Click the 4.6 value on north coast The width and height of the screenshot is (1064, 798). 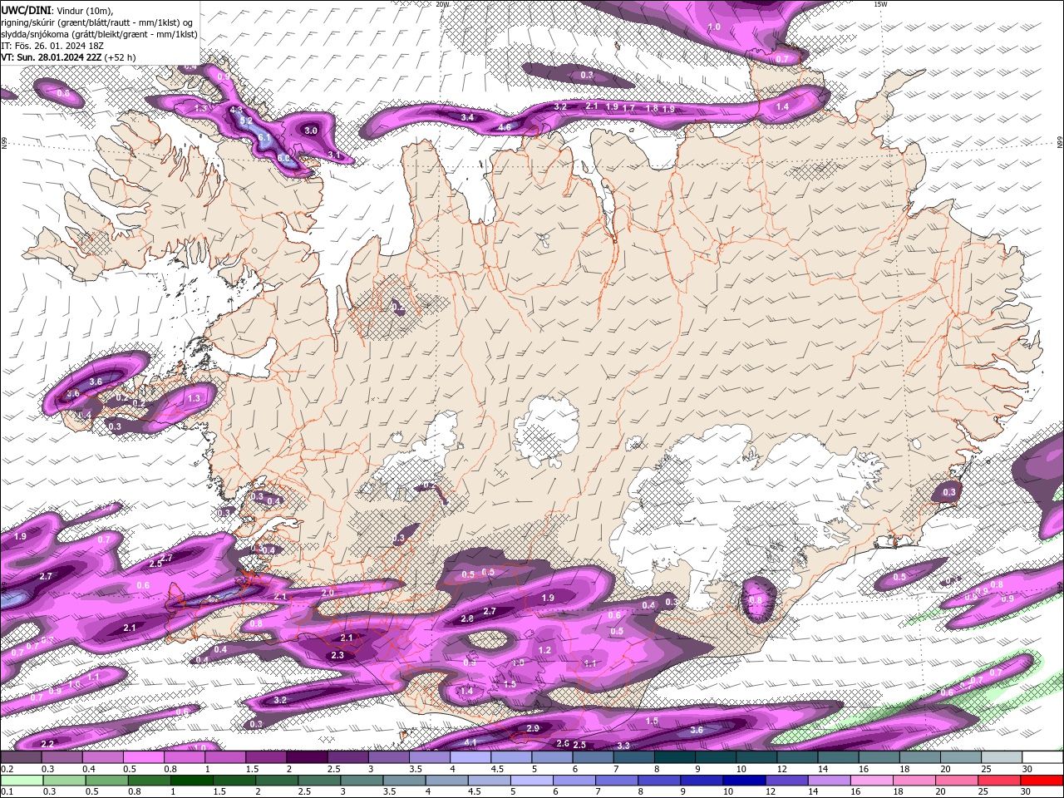(505, 127)
